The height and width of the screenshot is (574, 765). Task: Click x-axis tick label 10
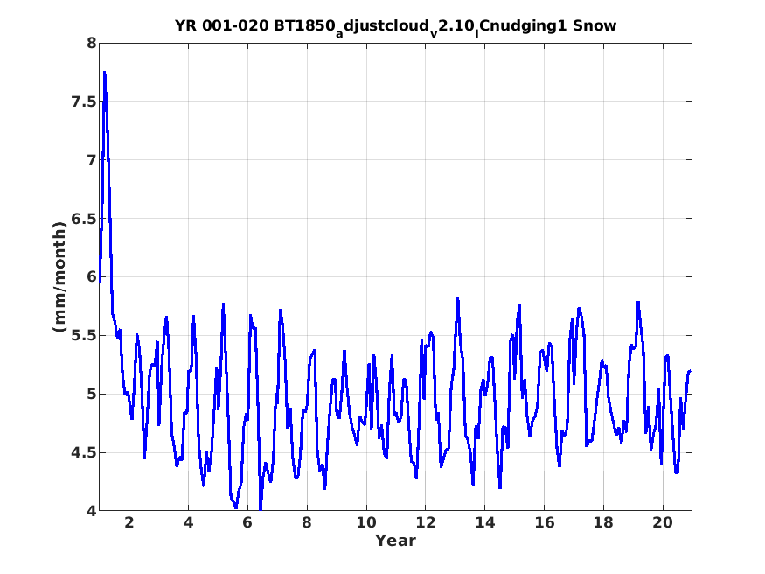(366, 522)
